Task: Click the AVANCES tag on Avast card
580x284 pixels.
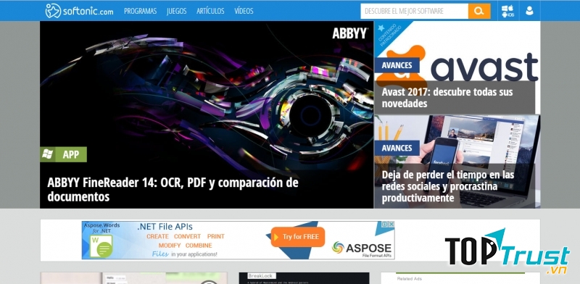Action: [x=397, y=65]
